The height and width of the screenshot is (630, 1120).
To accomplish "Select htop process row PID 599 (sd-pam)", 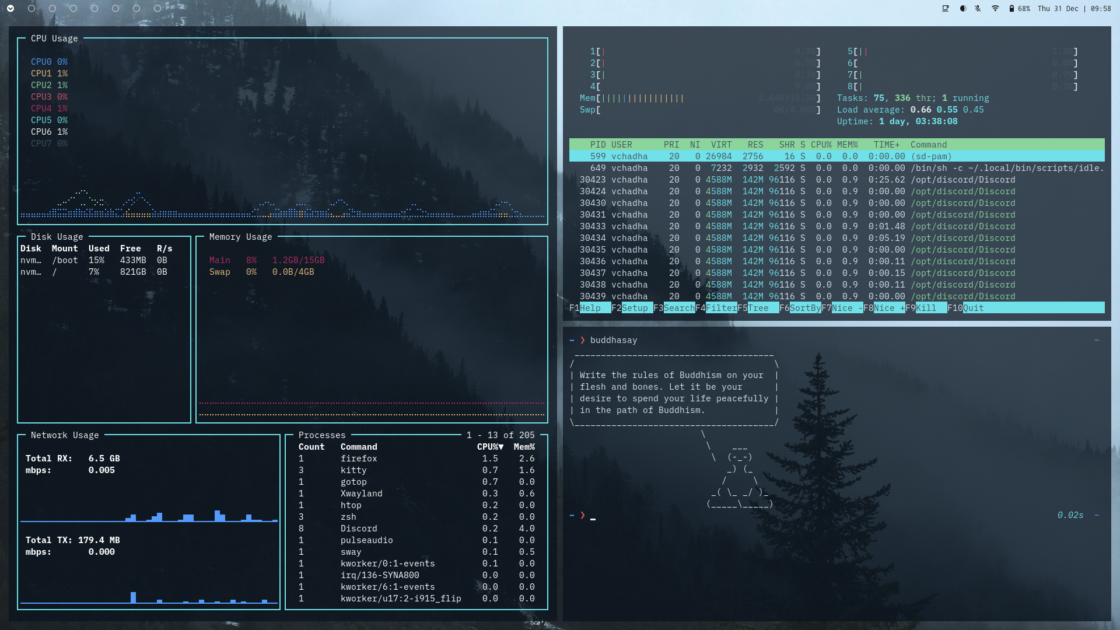I will (836, 156).
